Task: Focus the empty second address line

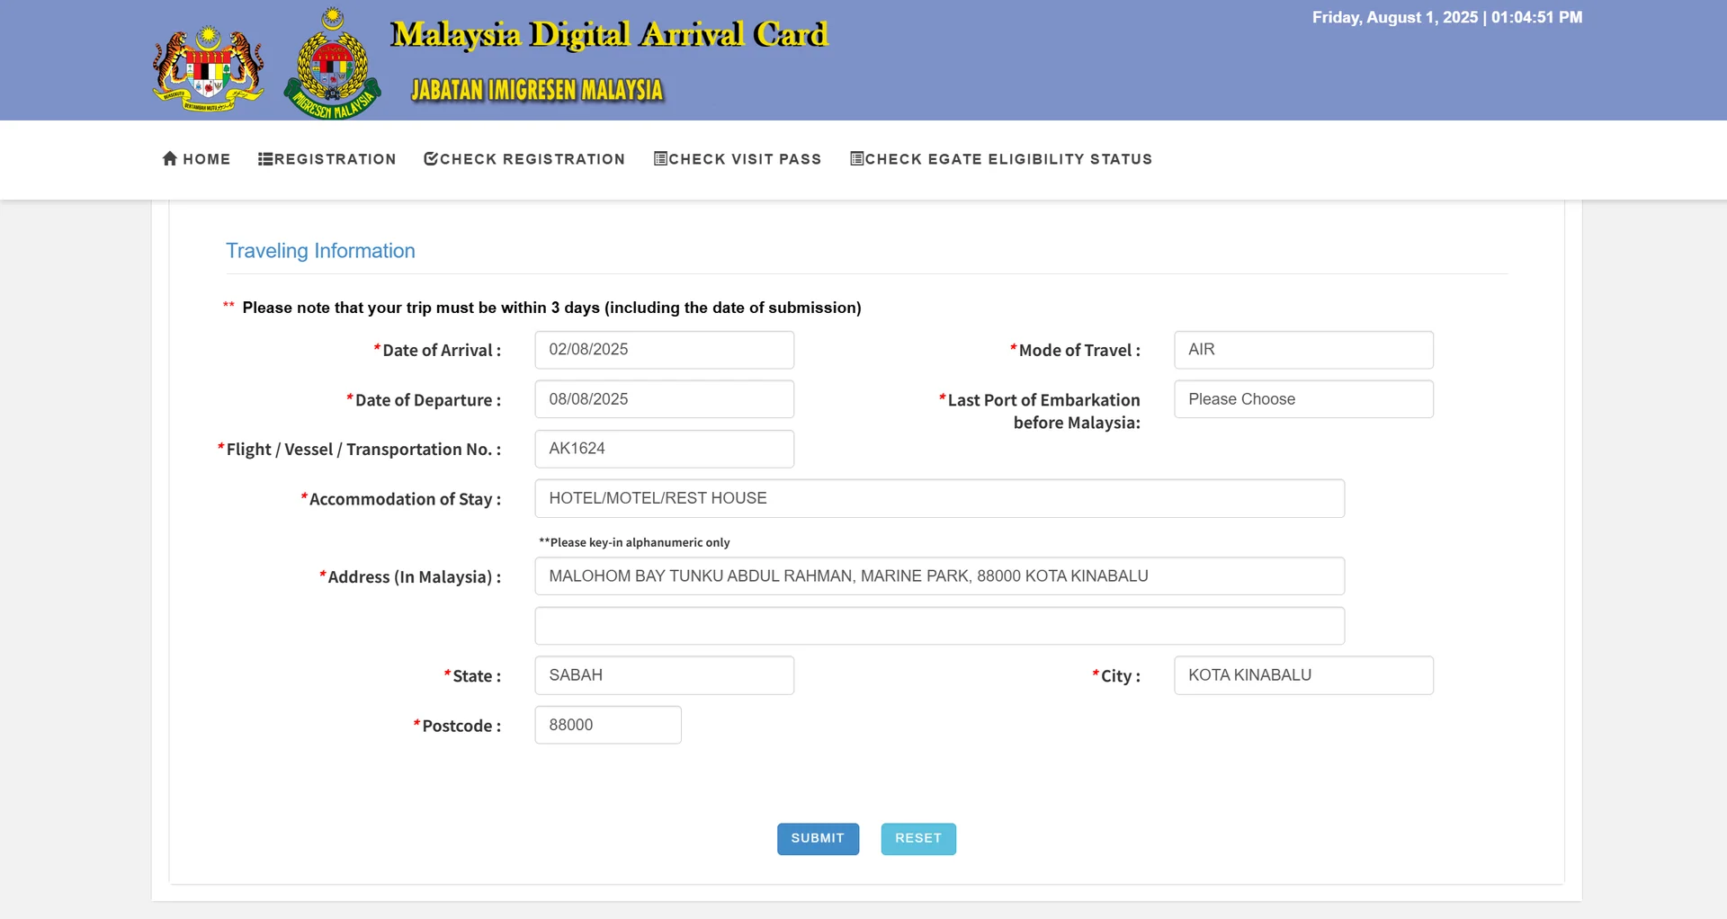Action: click(939, 626)
